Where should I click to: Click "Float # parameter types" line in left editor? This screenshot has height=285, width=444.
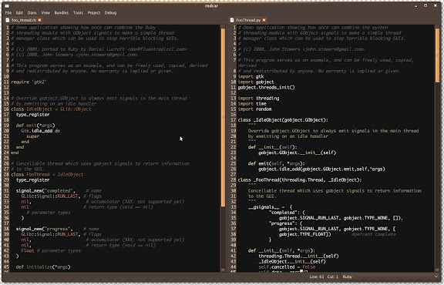tap(51, 251)
